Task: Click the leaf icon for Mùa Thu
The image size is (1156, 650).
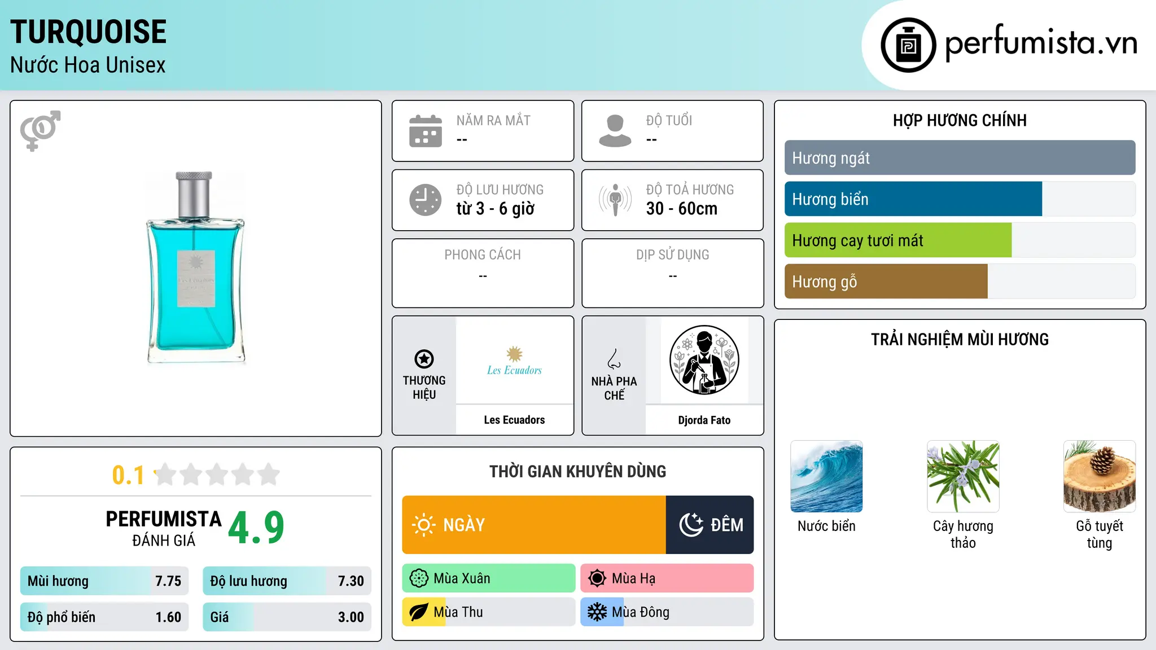Action: click(419, 612)
